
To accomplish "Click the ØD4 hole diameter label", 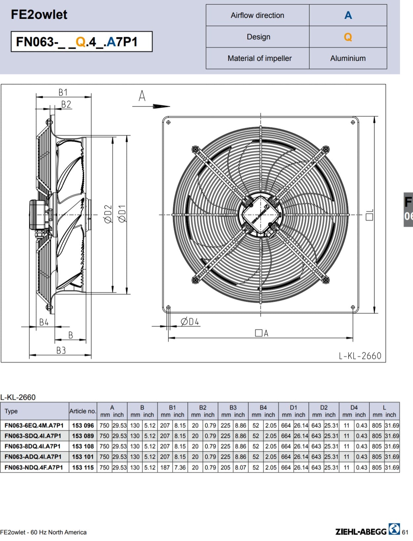I will coord(190,321).
